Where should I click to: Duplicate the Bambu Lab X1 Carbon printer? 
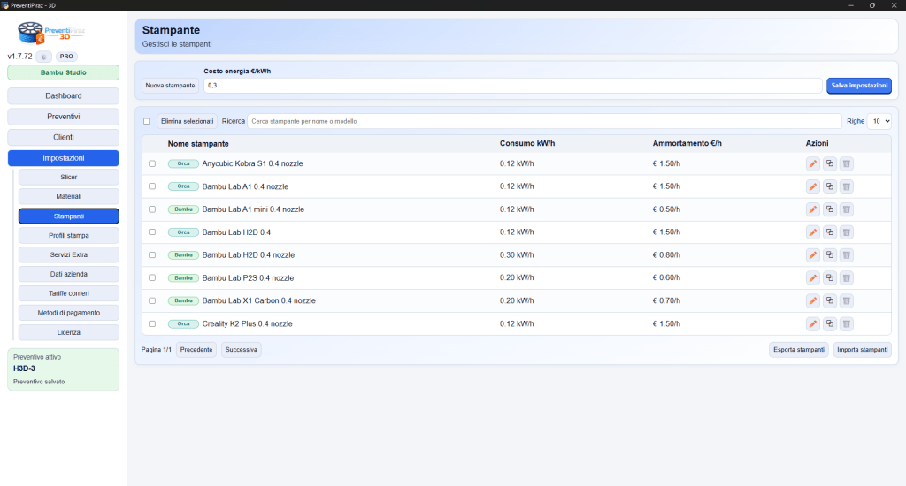click(x=829, y=301)
